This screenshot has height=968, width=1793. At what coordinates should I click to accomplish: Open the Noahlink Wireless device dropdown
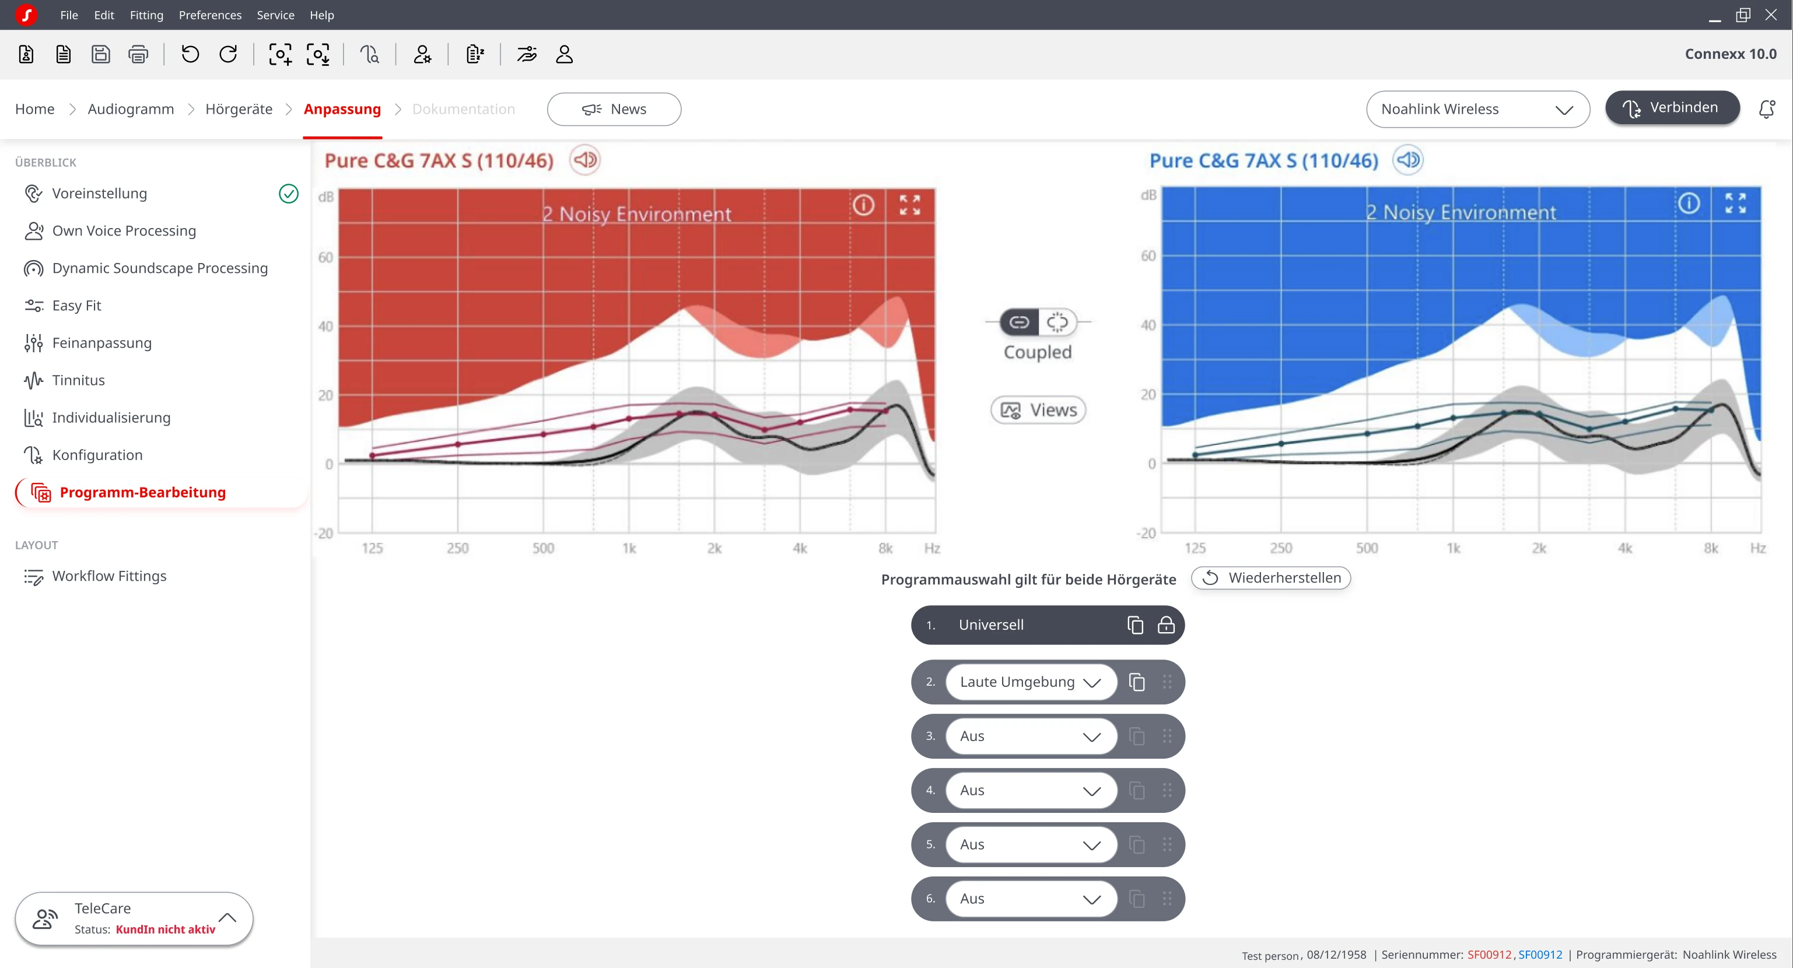coord(1477,109)
